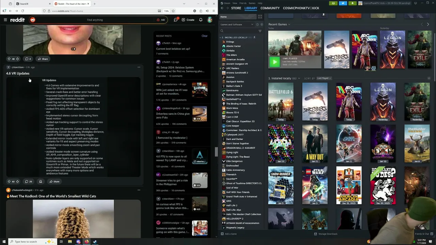Open options menu for Kodkod post

pos(139,190)
